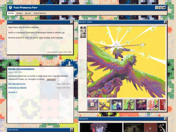The height and width of the screenshot is (132, 176).
Task: Click the Guestbook panel header icon
Action: coord(71,130)
